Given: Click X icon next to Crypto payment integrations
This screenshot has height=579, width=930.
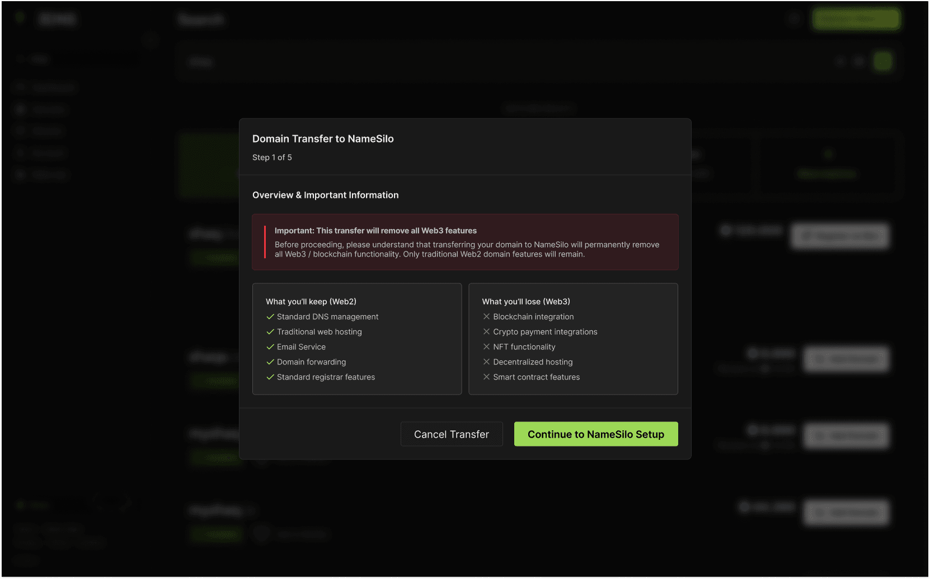Looking at the screenshot, I should tap(486, 332).
